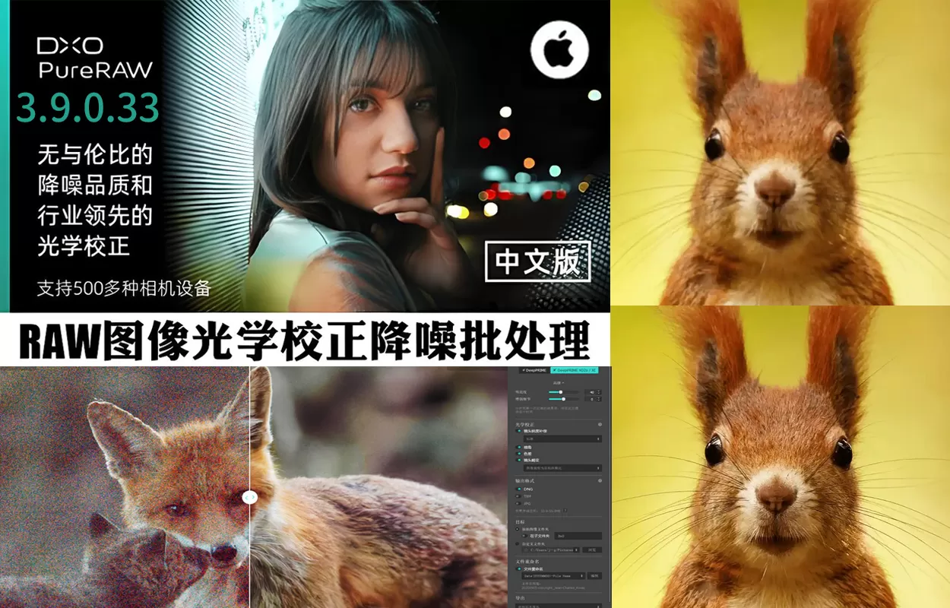This screenshot has width=950, height=608.
Task: Enable JPG output format
Action: (x=518, y=503)
